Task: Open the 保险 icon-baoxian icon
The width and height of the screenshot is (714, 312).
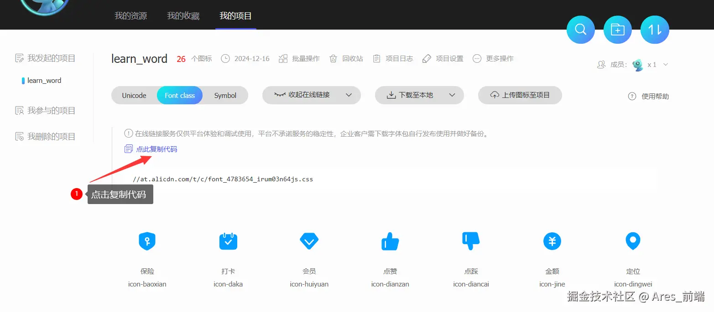Action: 147,241
